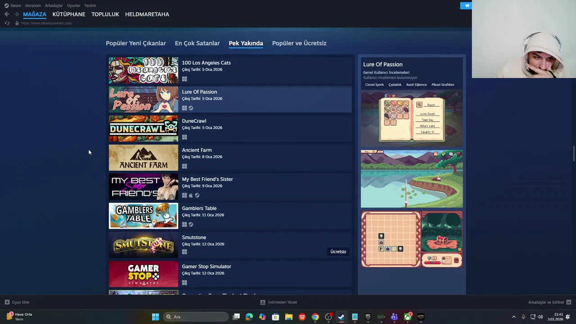
Task: Open Smutstone game entry
Action: [x=230, y=245]
